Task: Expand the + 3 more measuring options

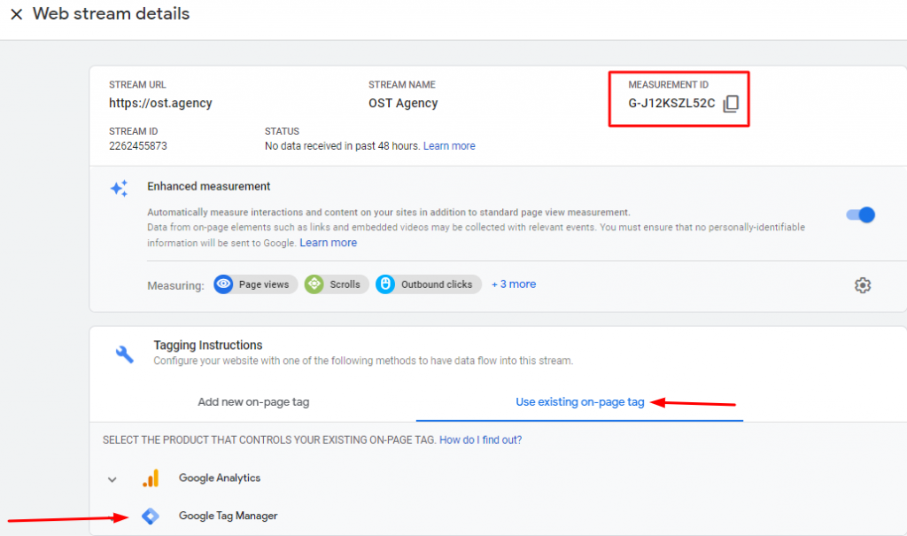Action: (514, 284)
